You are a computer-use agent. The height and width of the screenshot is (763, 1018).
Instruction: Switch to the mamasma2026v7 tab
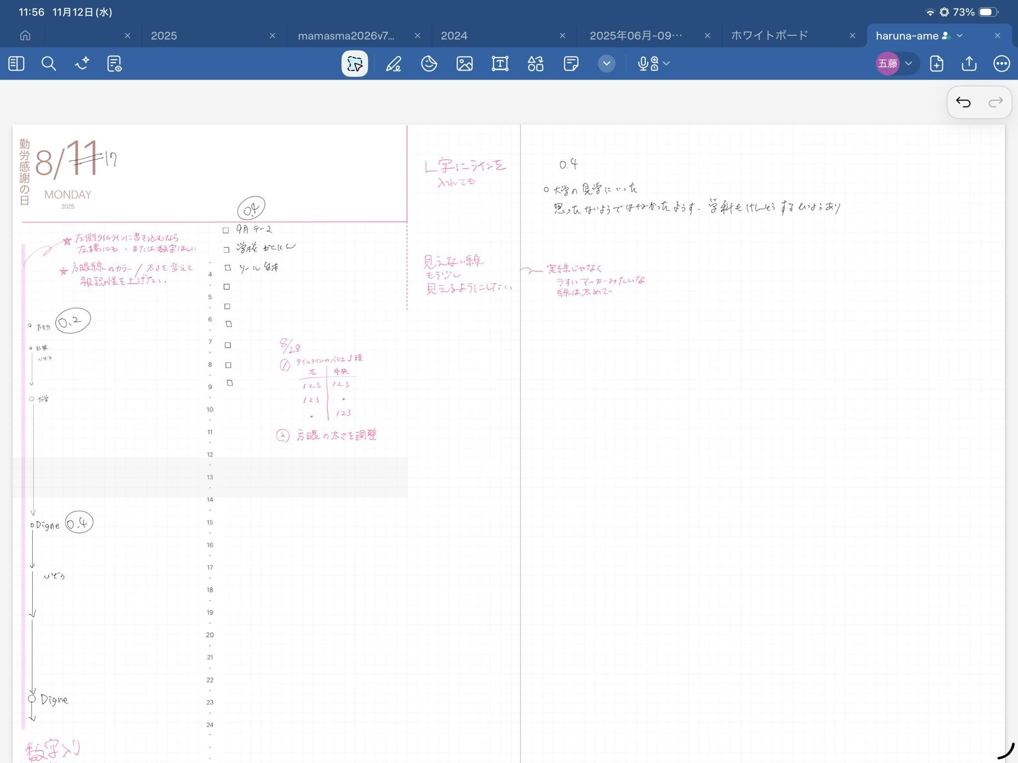pos(346,36)
